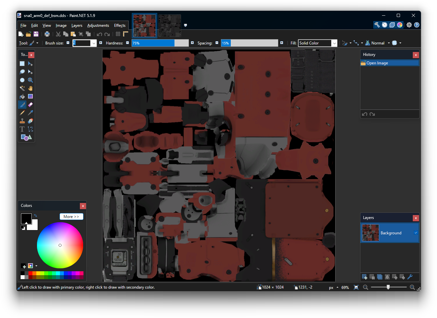The image size is (437, 318).
Task: Toggle Layers window visibility button
Action: [x=392, y=25]
